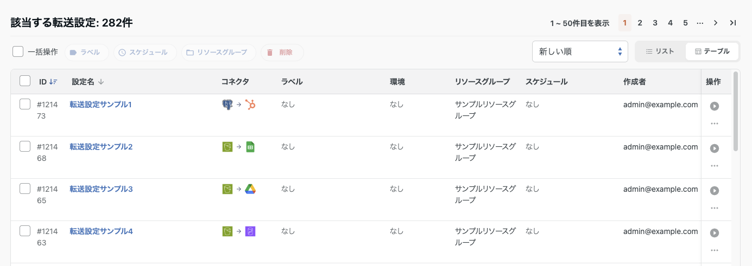Open three-dot menu for 転送設定サンプル2
This screenshot has width=752, height=266.
tap(715, 166)
